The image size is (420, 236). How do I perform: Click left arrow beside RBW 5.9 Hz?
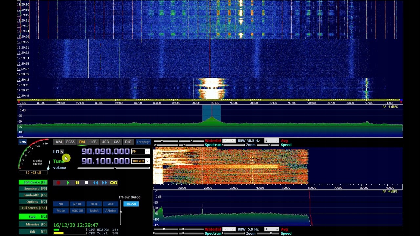click(226, 229)
